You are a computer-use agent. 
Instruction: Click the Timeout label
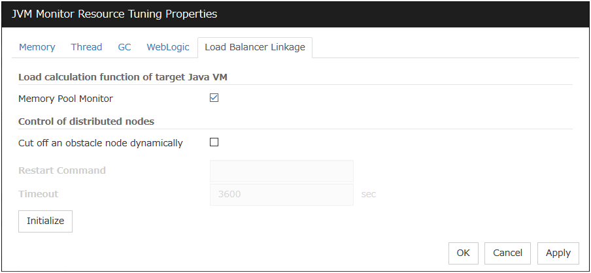click(x=38, y=194)
